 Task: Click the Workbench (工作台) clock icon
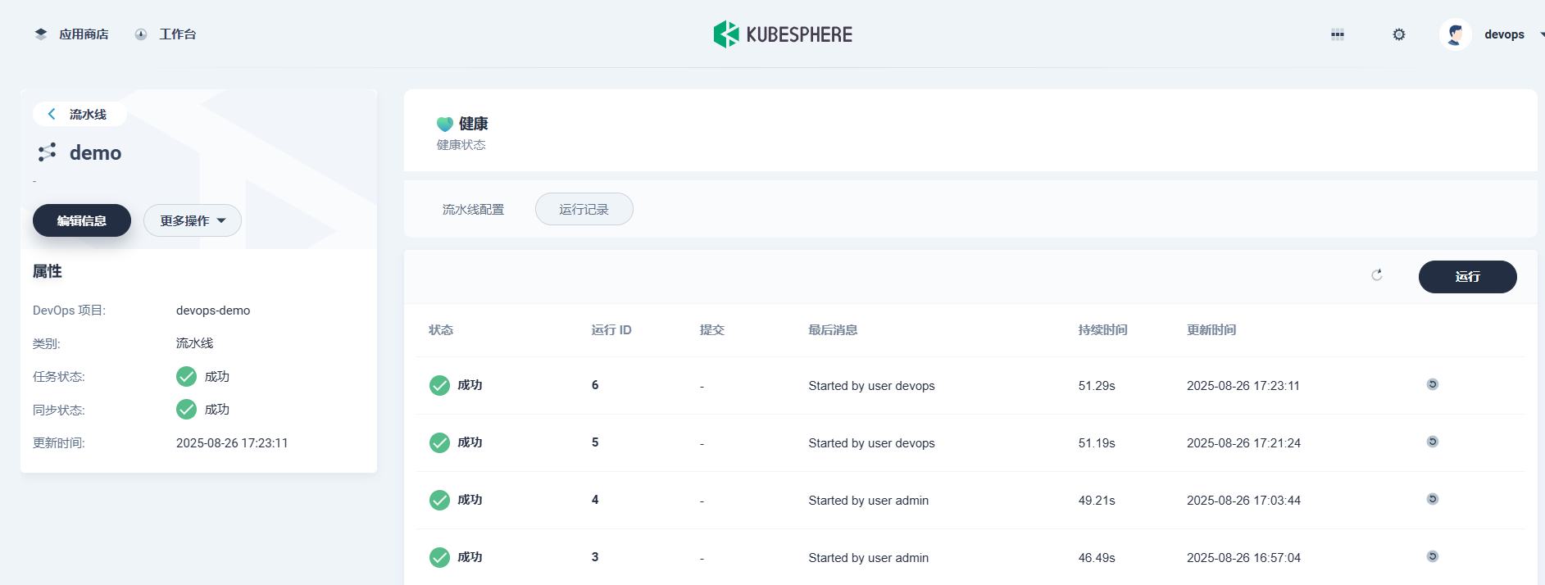tap(141, 34)
